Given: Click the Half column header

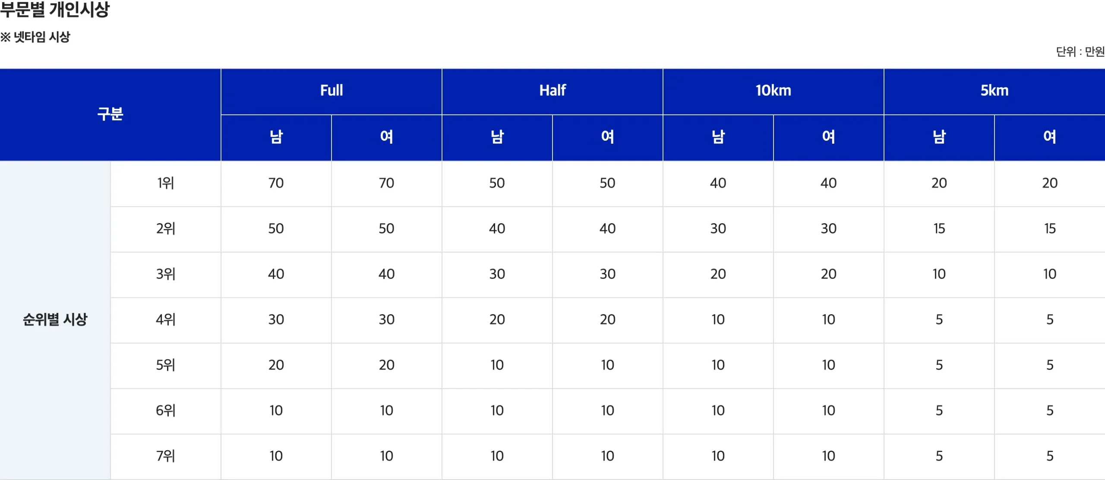Looking at the screenshot, I should (552, 91).
